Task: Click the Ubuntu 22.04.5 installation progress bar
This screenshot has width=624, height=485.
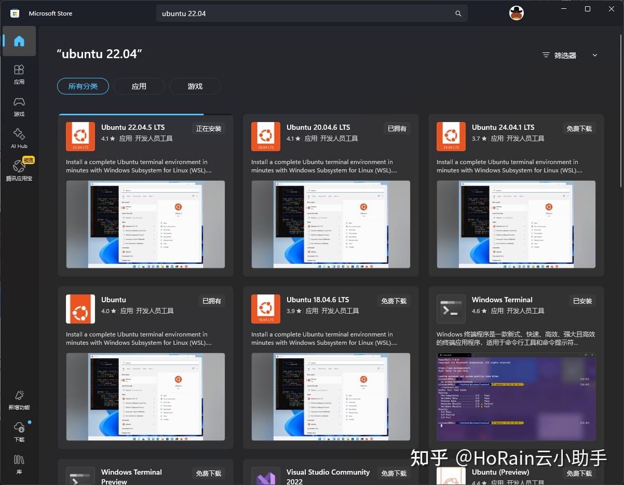Action: (x=130, y=115)
